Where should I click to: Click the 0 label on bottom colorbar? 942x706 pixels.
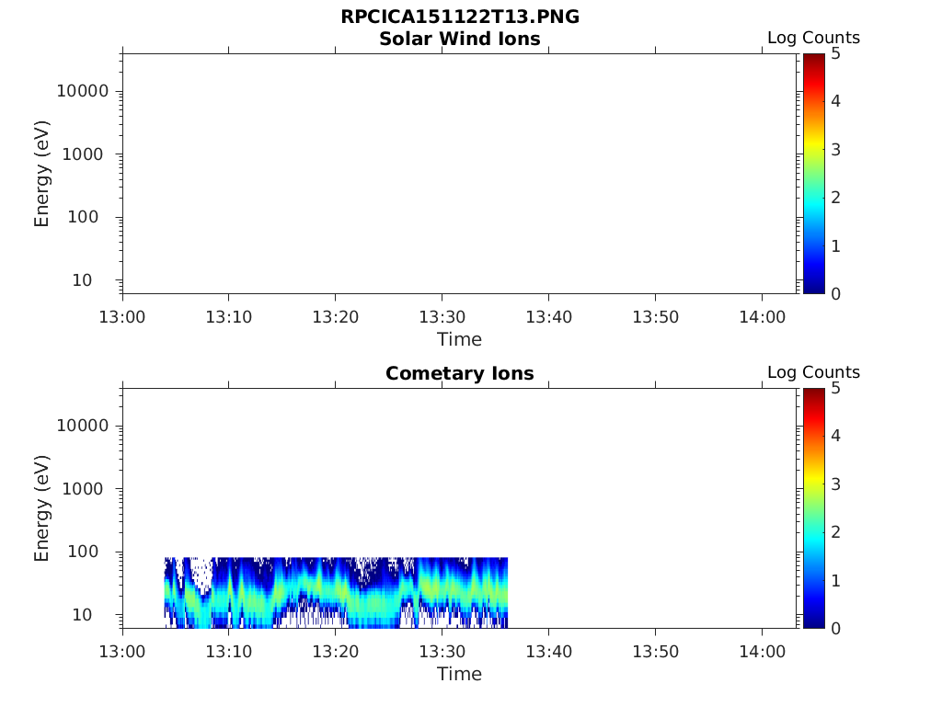click(835, 629)
